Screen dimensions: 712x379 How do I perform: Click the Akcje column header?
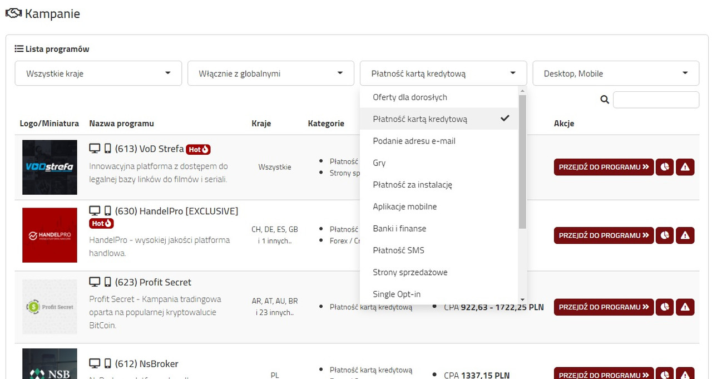[x=564, y=124]
